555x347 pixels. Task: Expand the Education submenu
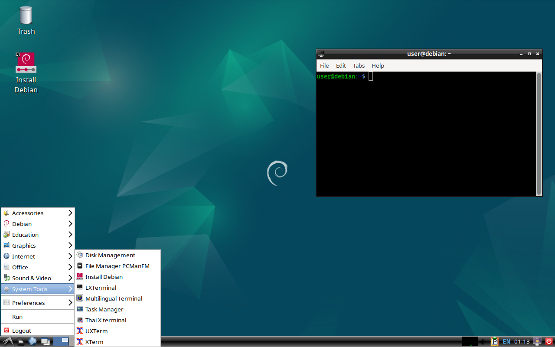38,235
